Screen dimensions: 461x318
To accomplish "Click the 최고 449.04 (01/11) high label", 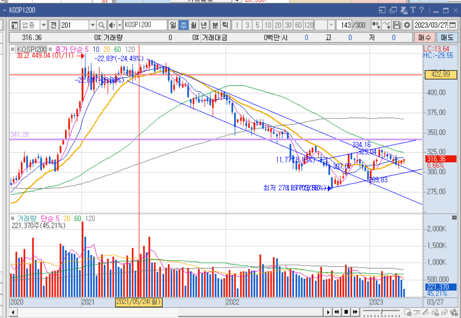I will 45,55.
